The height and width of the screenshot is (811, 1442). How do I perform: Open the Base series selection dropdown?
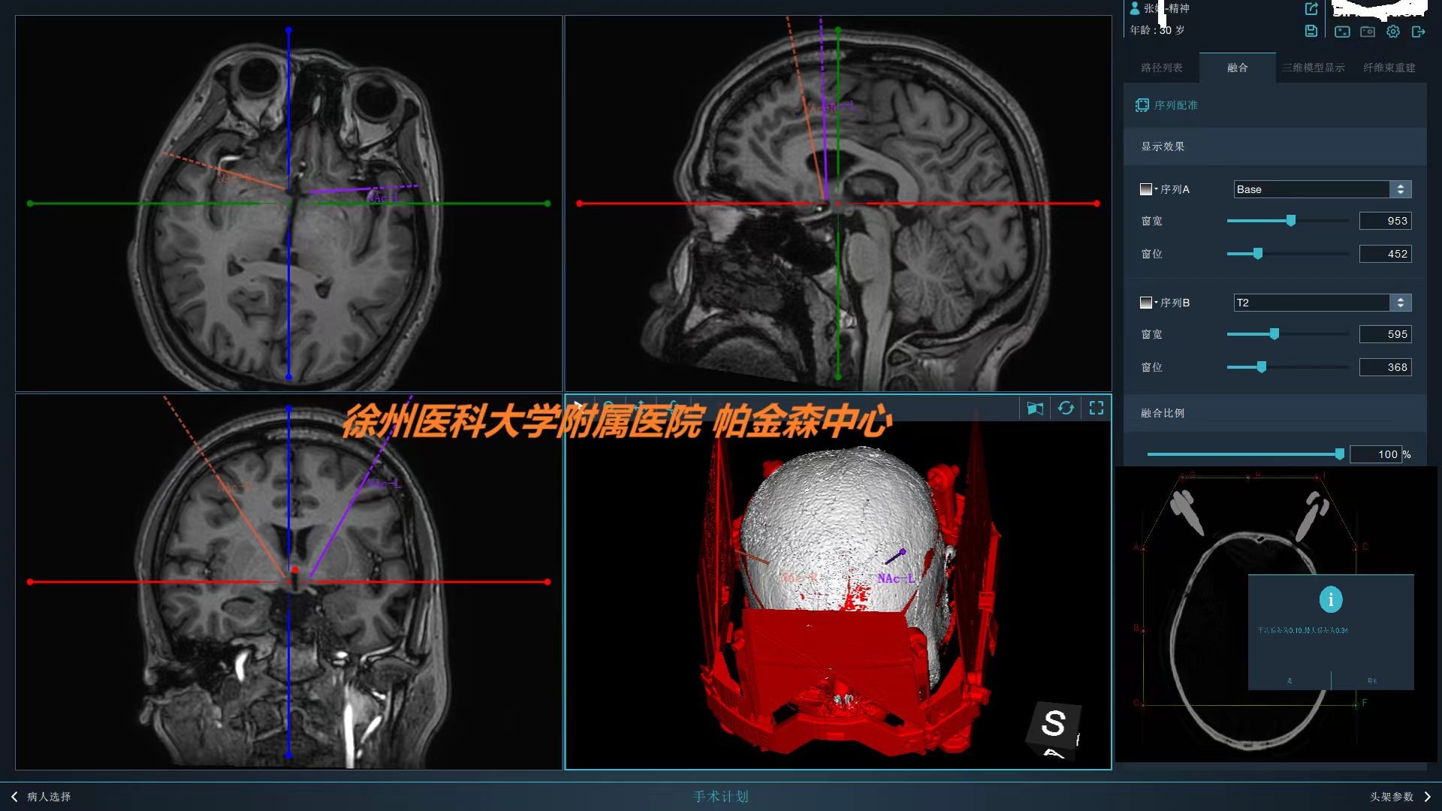pyautogui.click(x=1322, y=189)
